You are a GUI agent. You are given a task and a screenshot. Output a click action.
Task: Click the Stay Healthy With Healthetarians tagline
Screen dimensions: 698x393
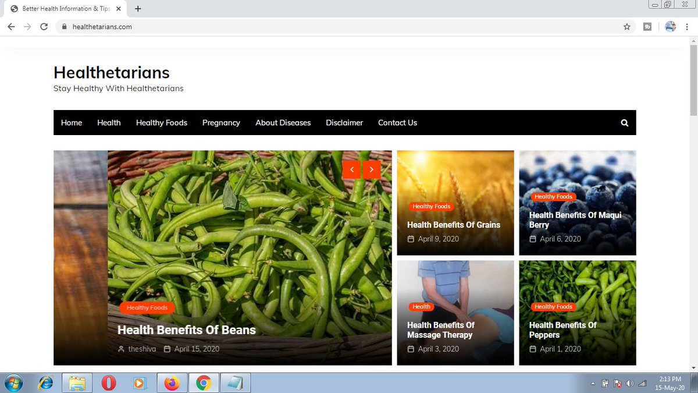click(x=119, y=88)
